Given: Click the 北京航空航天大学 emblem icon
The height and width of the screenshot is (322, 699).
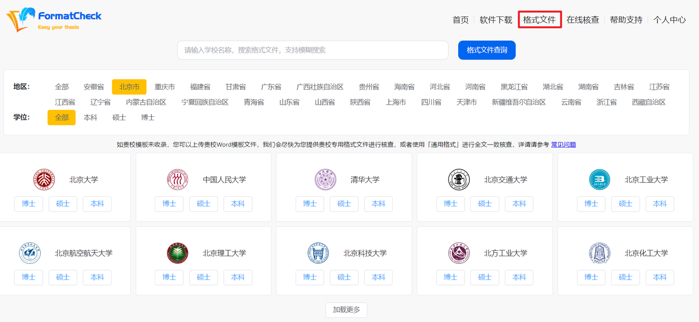Looking at the screenshot, I should 30,253.
